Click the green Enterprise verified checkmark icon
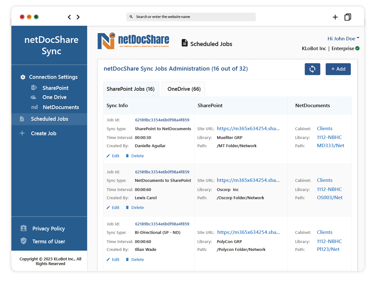 tap(357, 49)
